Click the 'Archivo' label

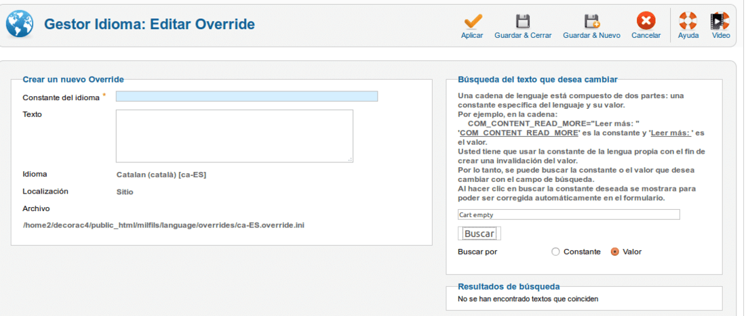(36, 208)
